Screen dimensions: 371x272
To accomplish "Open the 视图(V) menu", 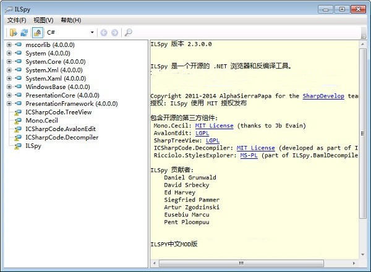I will click(43, 20).
